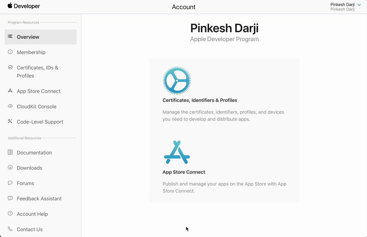Click the Certificates, IDs & Profiles badge icon
367x237 pixels.
pyautogui.click(x=10, y=67)
